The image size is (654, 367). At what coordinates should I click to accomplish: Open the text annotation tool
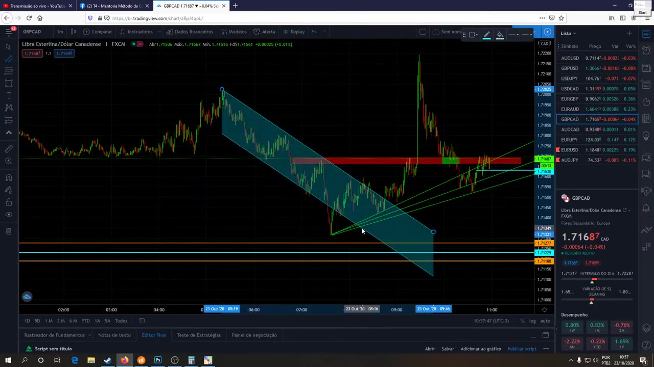pyautogui.click(x=9, y=95)
